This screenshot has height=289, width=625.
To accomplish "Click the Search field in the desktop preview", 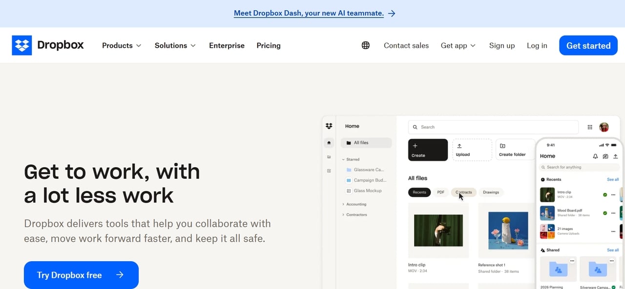I will tap(493, 127).
